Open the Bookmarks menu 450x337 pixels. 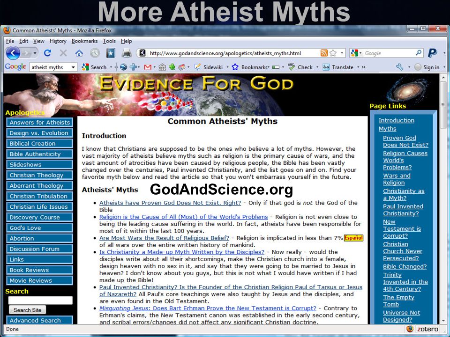point(85,41)
